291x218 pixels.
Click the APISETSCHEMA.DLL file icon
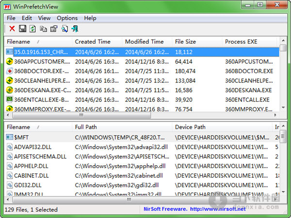tap(10, 156)
